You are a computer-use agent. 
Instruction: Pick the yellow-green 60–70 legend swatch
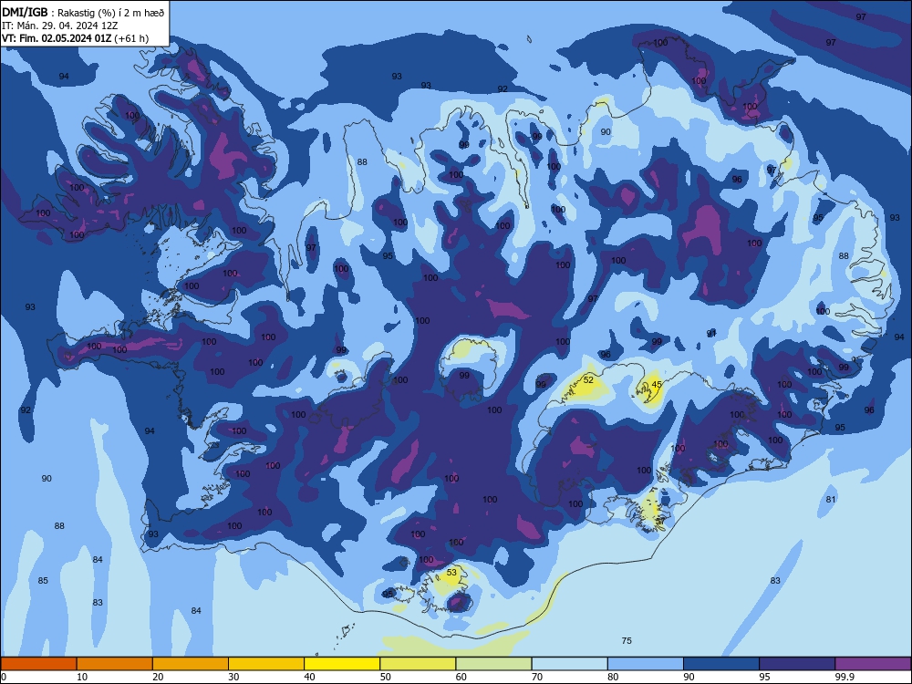click(x=493, y=664)
